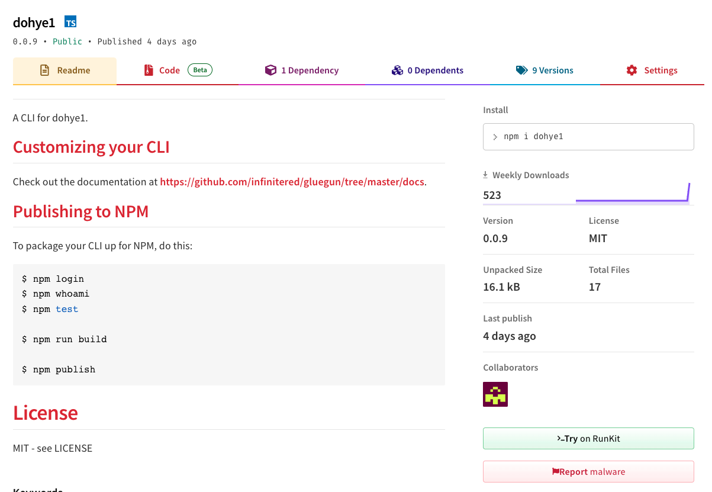Image resolution: width=712 pixels, height=492 pixels.
Task: Click the weekly downloads sparkline chart
Action: 633,194
